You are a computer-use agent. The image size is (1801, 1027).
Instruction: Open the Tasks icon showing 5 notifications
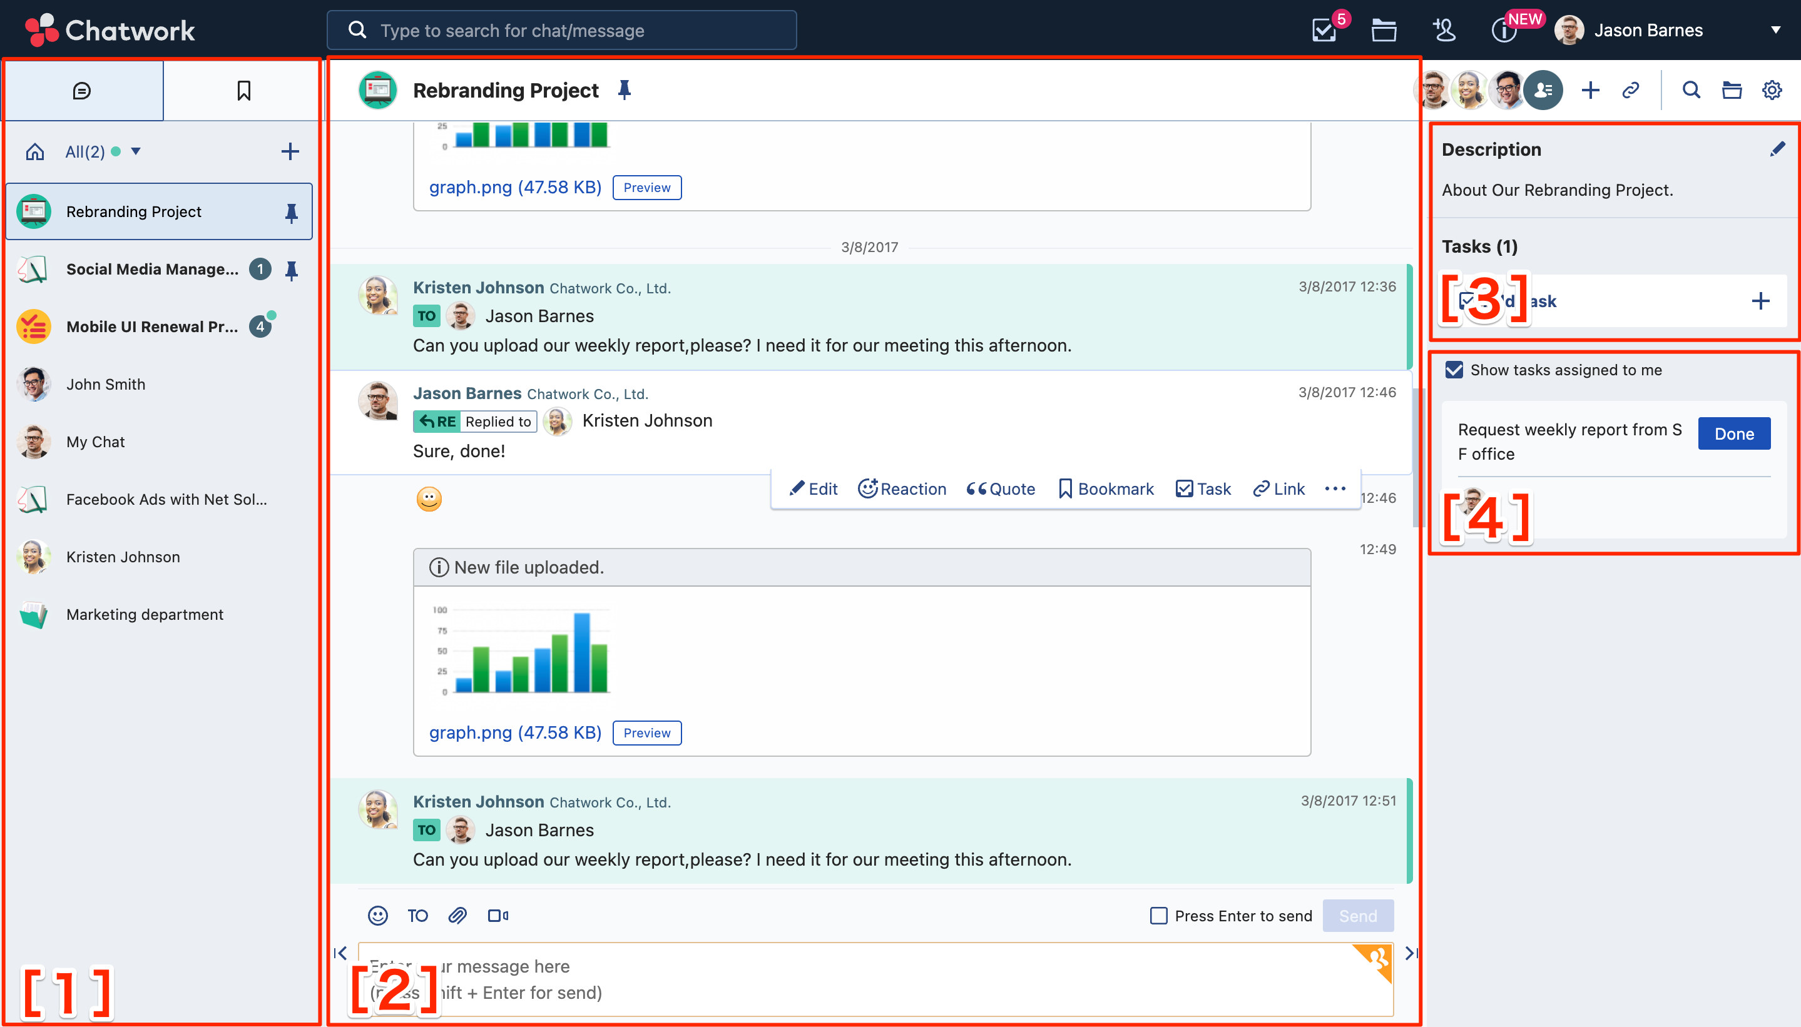1325,29
